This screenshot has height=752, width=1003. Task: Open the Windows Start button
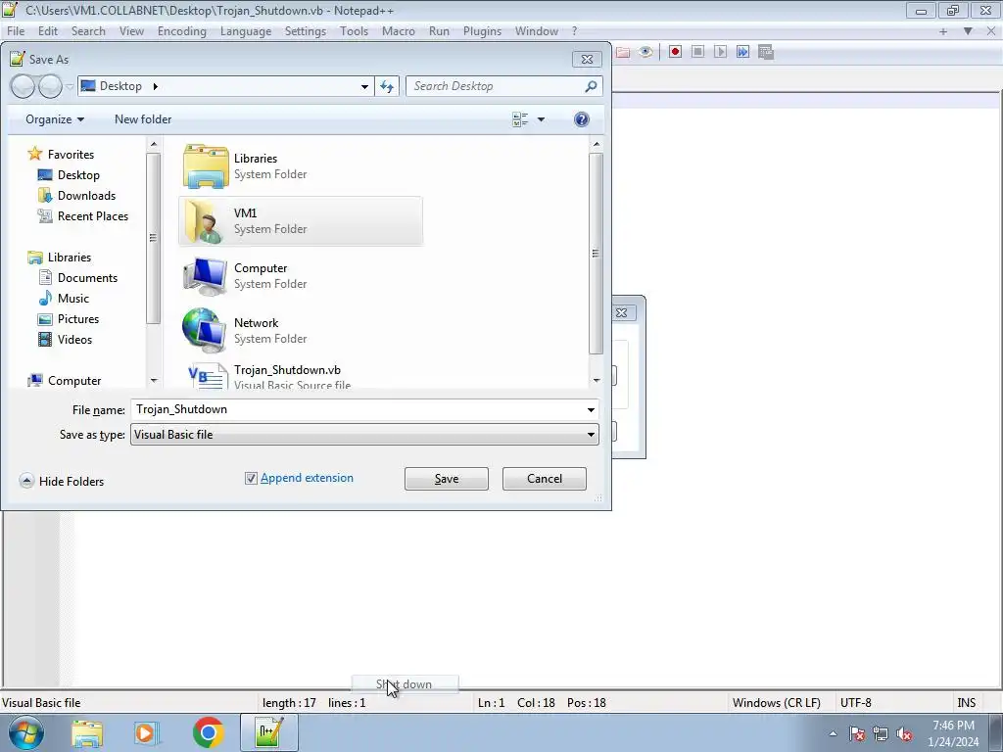(x=26, y=732)
